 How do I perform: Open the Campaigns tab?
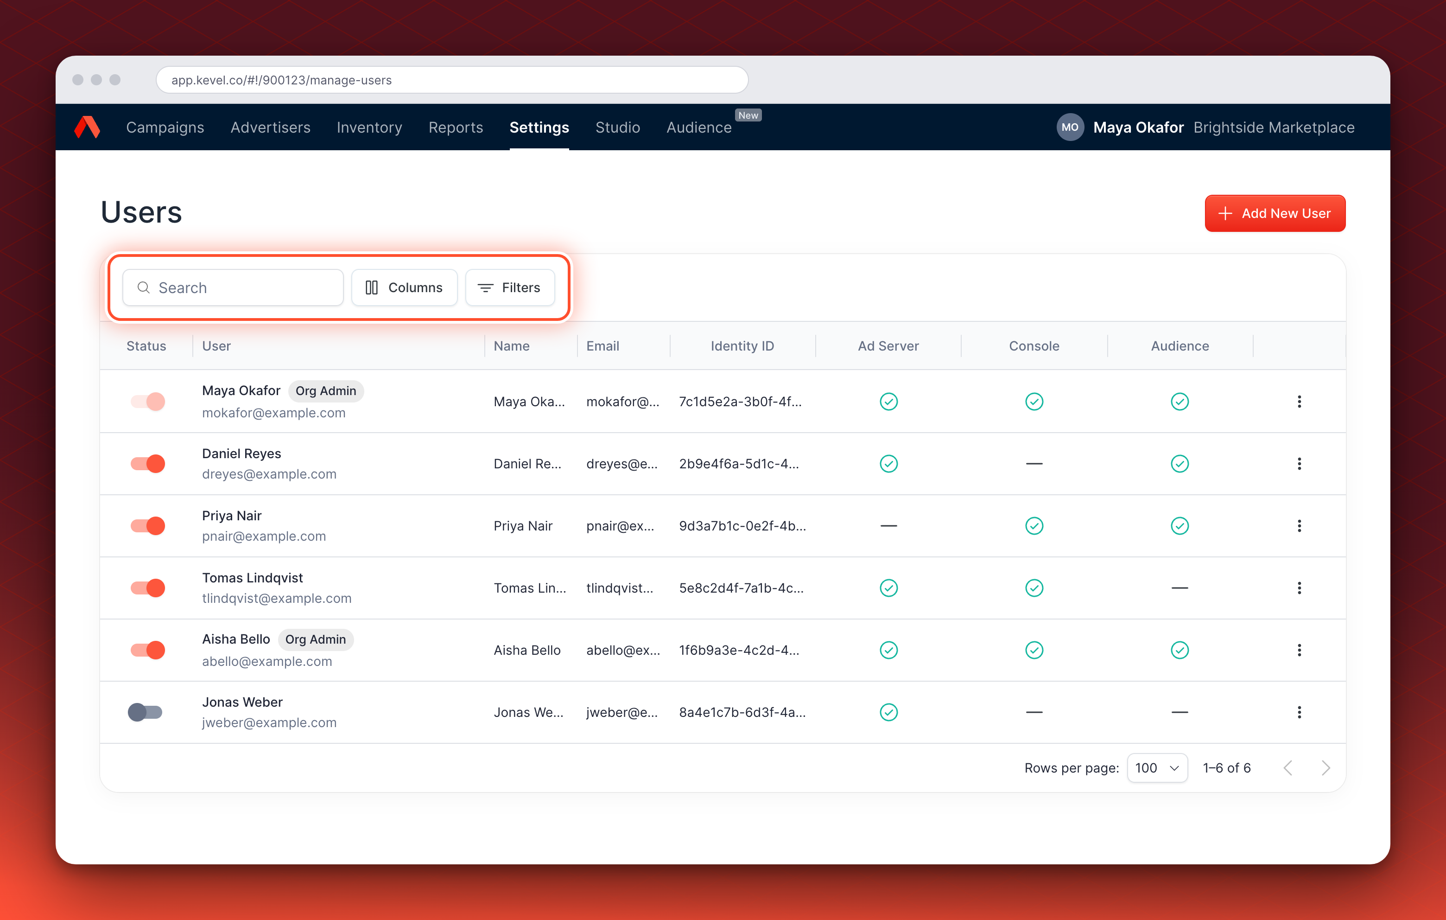click(165, 128)
